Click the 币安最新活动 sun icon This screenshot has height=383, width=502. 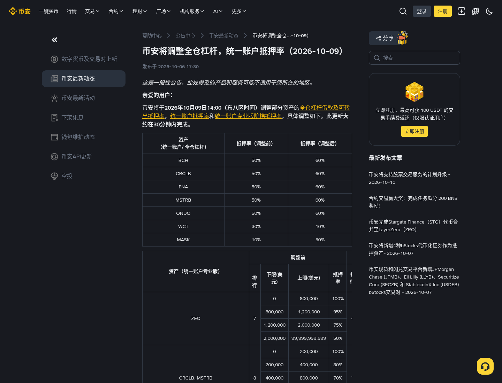tap(54, 98)
